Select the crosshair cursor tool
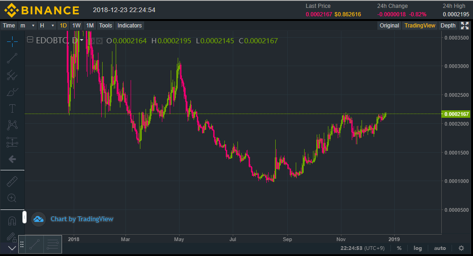The height and width of the screenshot is (256, 473). pyautogui.click(x=12, y=41)
